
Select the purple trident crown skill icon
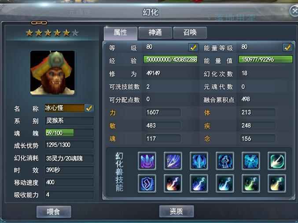point(147,161)
